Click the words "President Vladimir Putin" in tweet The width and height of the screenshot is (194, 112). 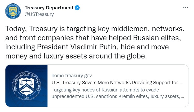coord(78,47)
